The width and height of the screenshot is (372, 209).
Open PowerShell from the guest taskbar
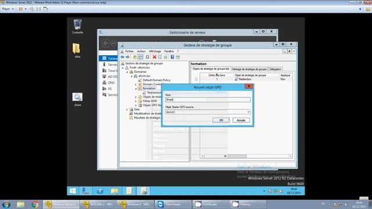pyautogui.click(x=100, y=191)
